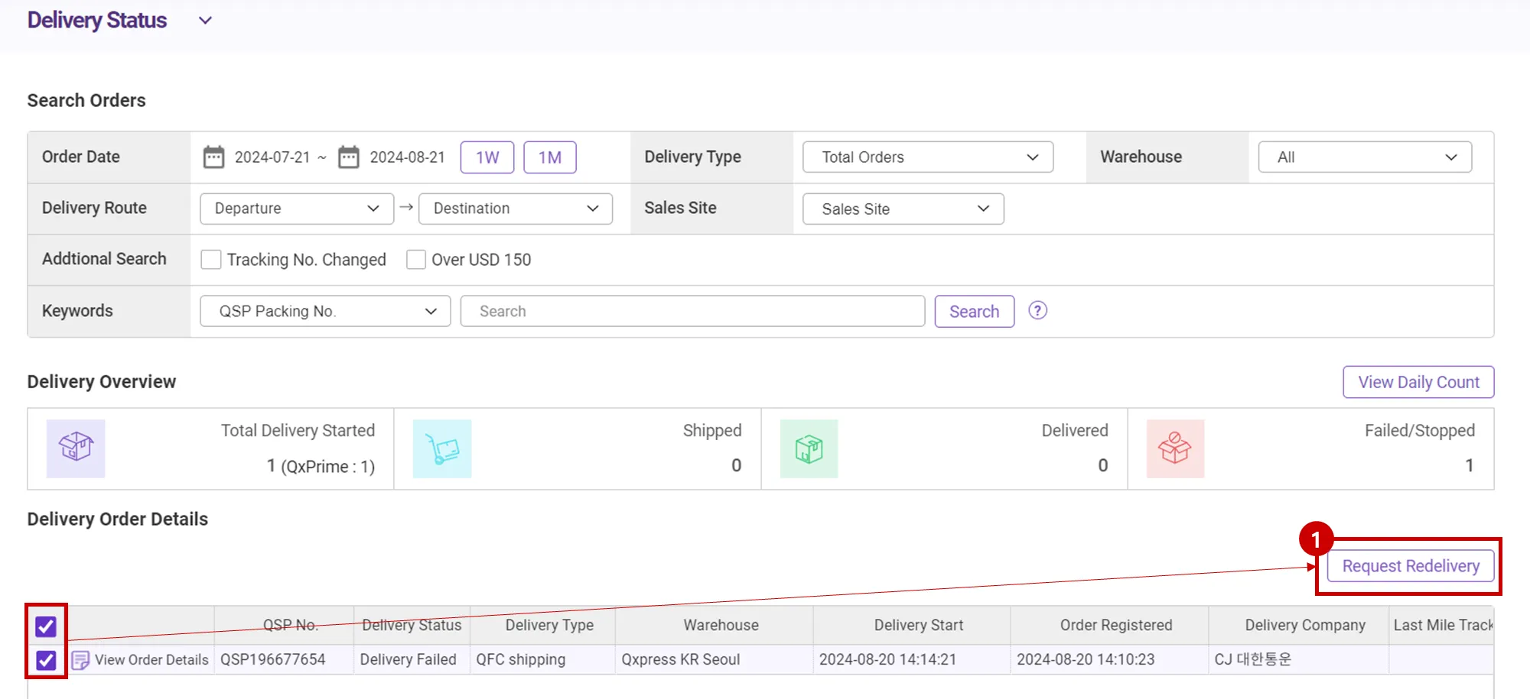Click the View Daily Count button

[1418, 382]
